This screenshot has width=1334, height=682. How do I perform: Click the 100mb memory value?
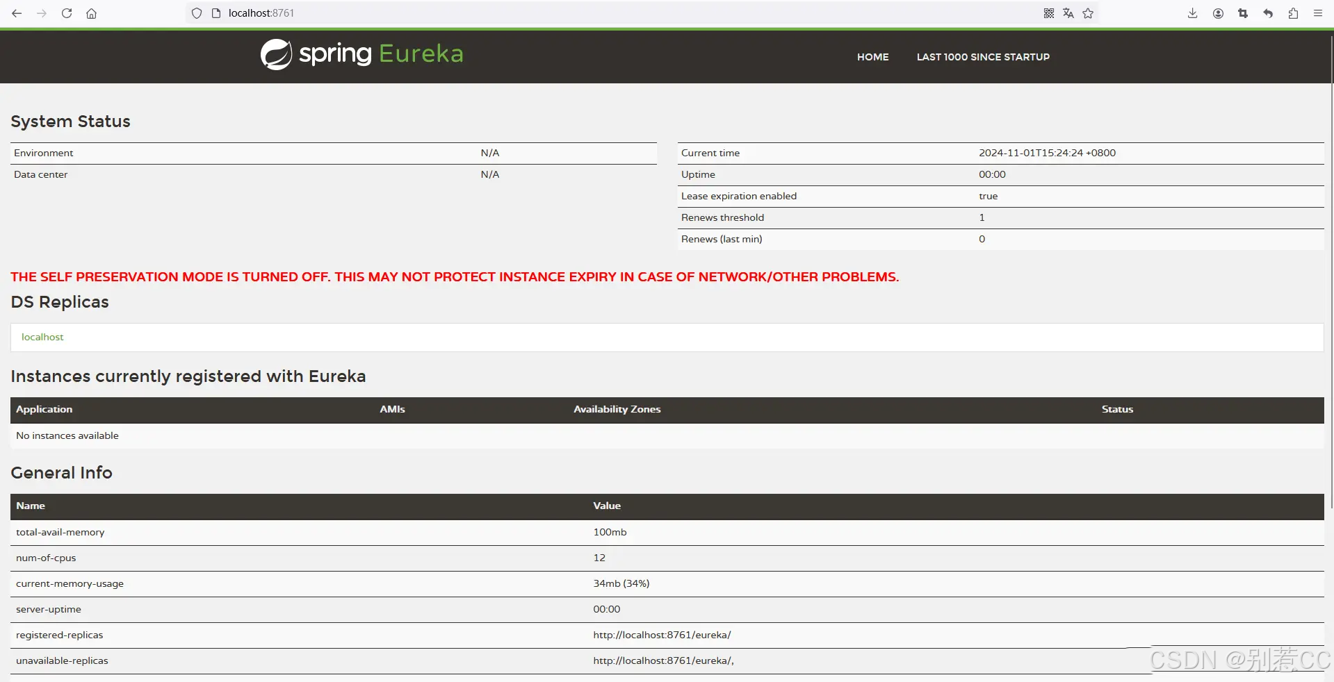pyautogui.click(x=610, y=532)
